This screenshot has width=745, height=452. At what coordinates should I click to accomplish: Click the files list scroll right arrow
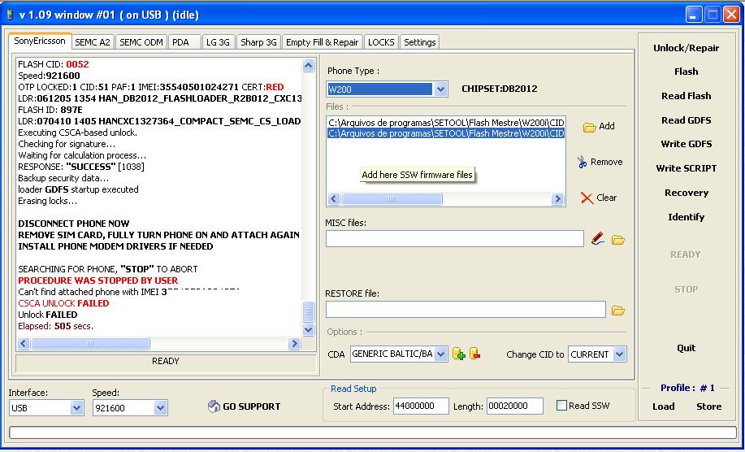(557, 198)
